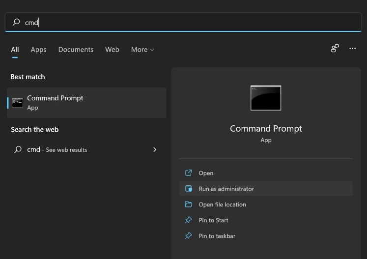Open the three-dot options menu
The width and height of the screenshot is (367, 259).
tap(352, 48)
